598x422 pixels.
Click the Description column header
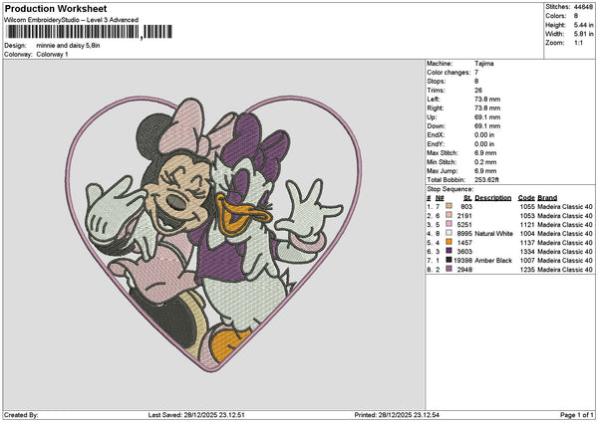point(492,198)
